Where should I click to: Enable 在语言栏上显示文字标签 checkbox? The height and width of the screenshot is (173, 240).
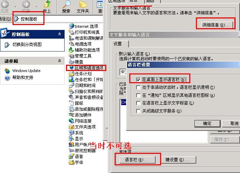click(x=138, y=103)
